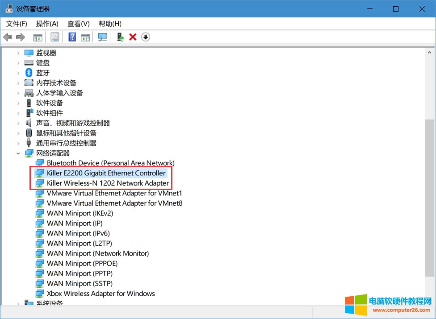Click the Keyboard (键盘) category icon

[29, 63]
